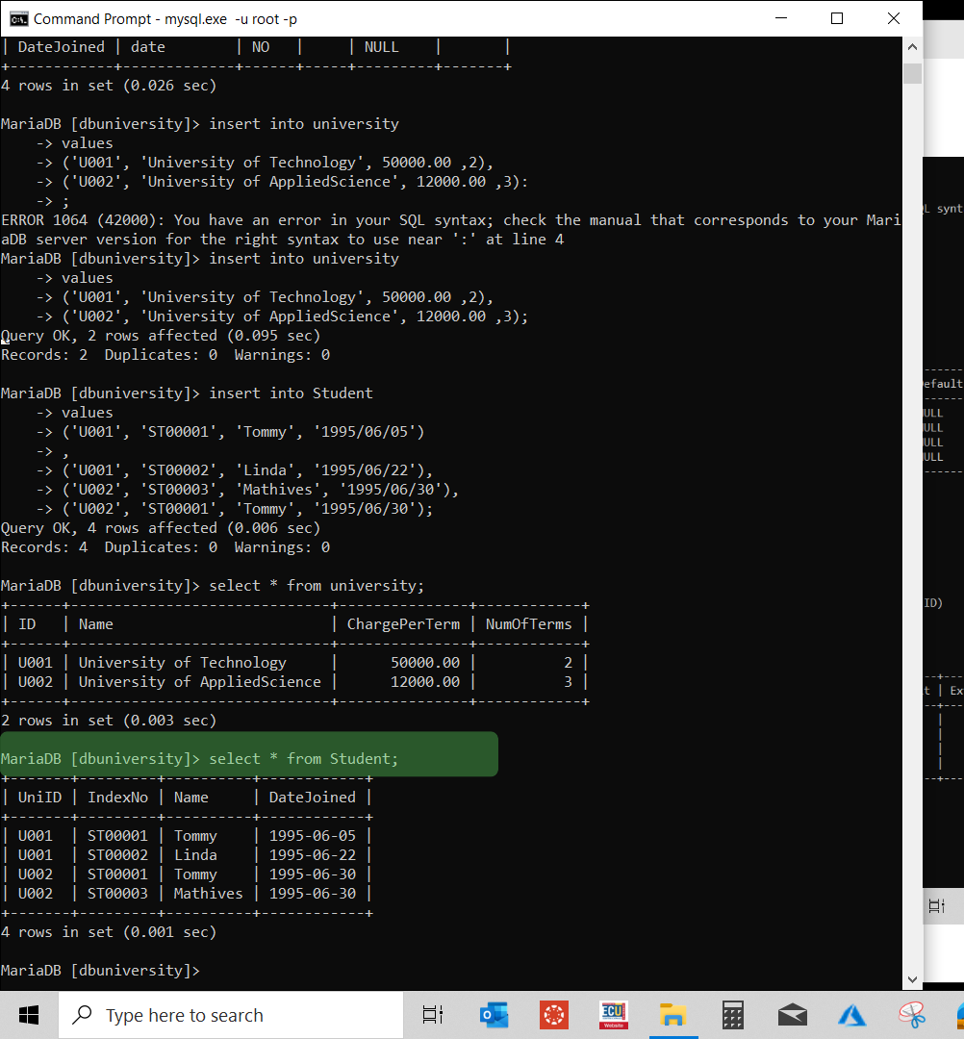This screenshot has height=1039, width=964.
Task: Launch Canvas from the taskbar
Action: tap(553, 1015)
